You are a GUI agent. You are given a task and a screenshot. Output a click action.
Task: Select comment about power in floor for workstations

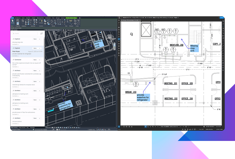coord(24,112)
